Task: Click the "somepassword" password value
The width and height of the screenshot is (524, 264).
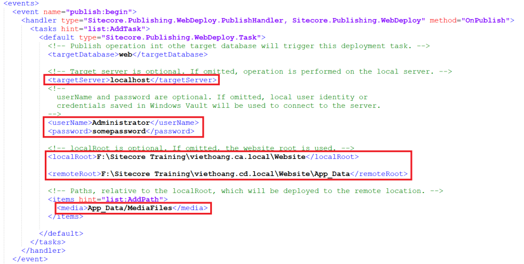Action: [x=118, y=131]
